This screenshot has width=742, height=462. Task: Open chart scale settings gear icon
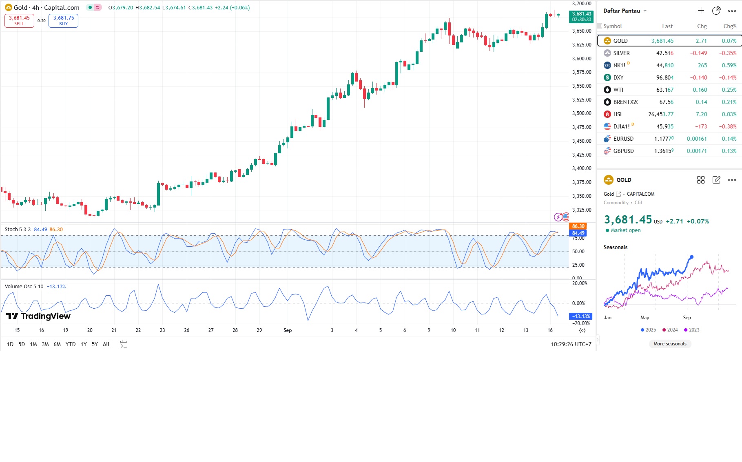coord(582,330)
